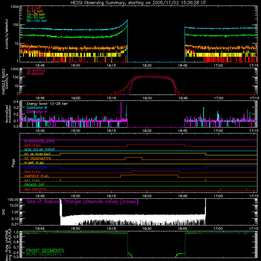The height and width of the screenshot is (261, 261).
Task: Select the 'LO channel' legend label
Action: point(36,70)
